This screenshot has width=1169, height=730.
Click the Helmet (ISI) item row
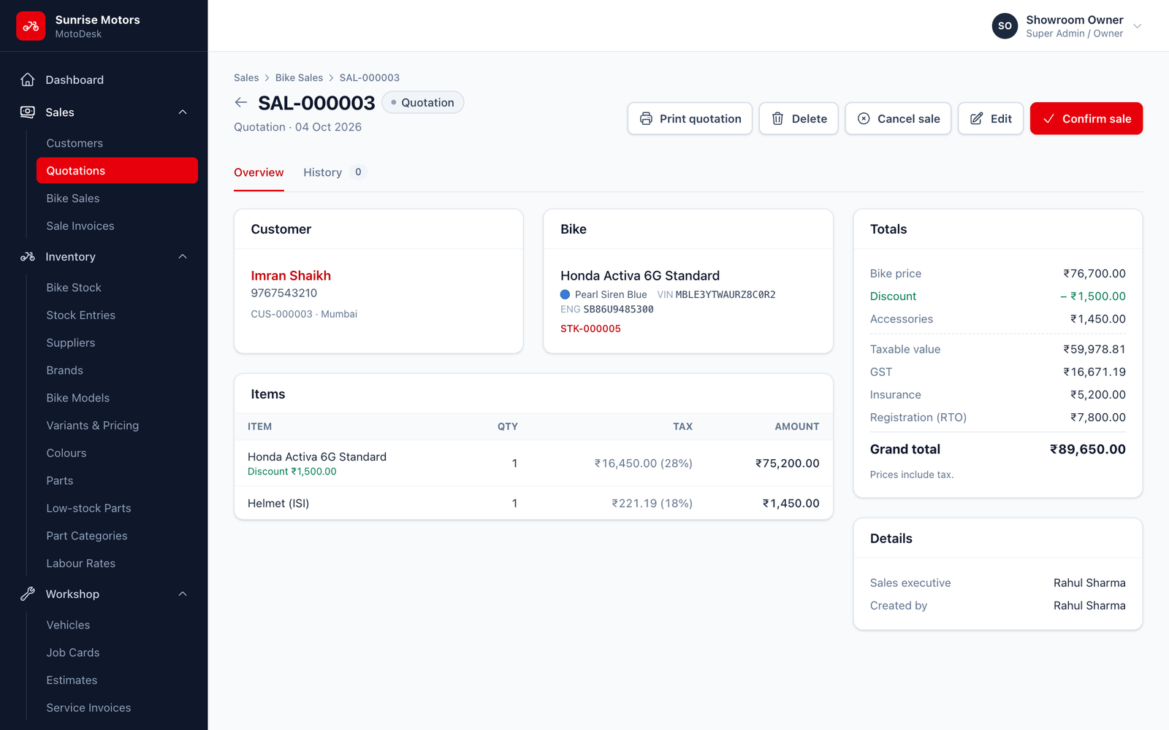point(533,503)
